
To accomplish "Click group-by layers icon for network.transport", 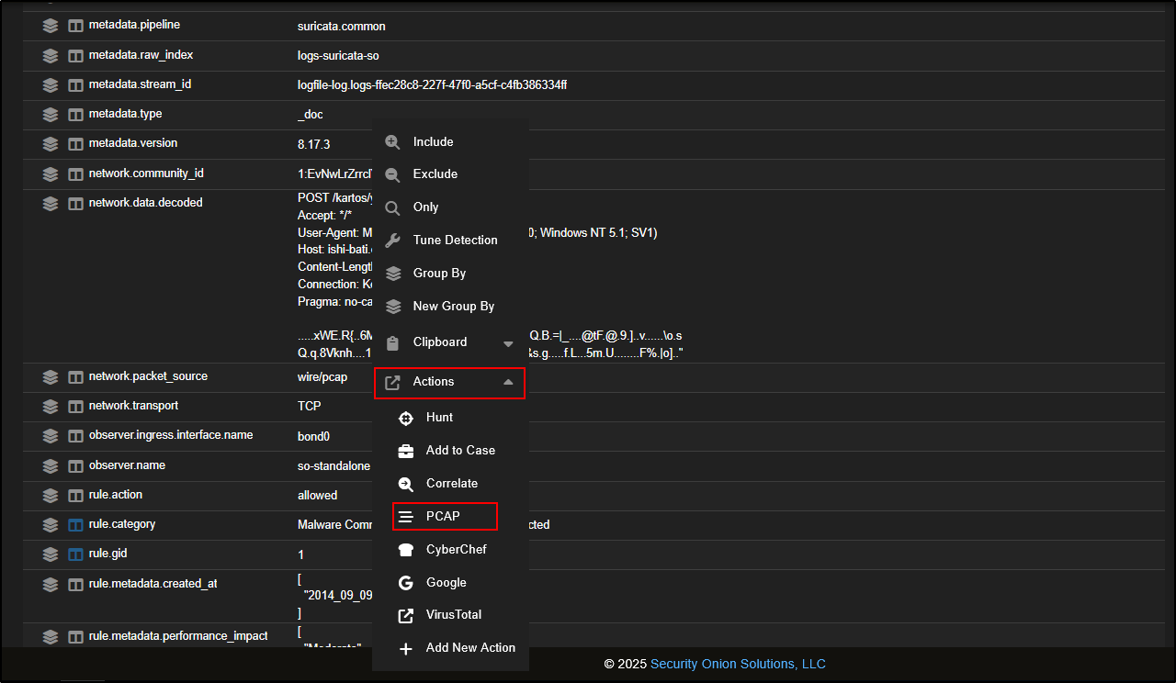I will tap(51, 406).
